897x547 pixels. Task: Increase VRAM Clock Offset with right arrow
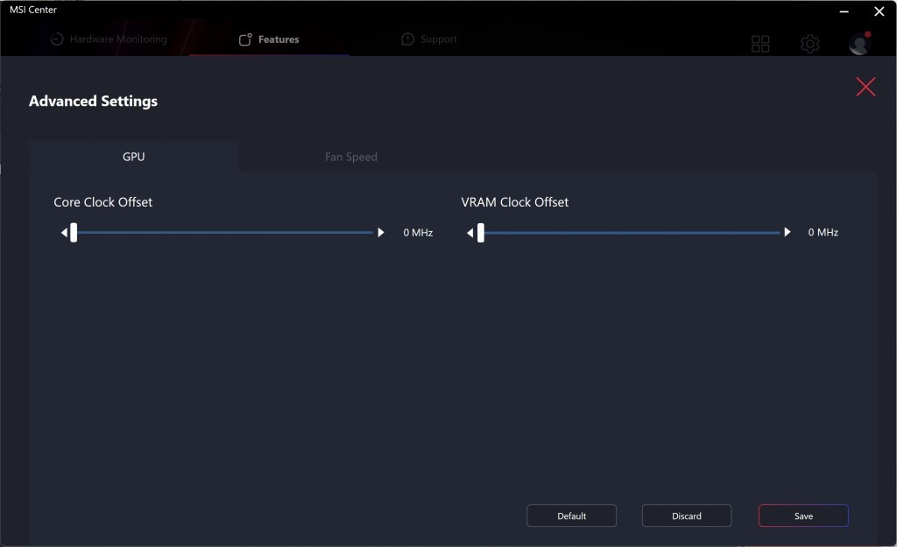(788, 232)
